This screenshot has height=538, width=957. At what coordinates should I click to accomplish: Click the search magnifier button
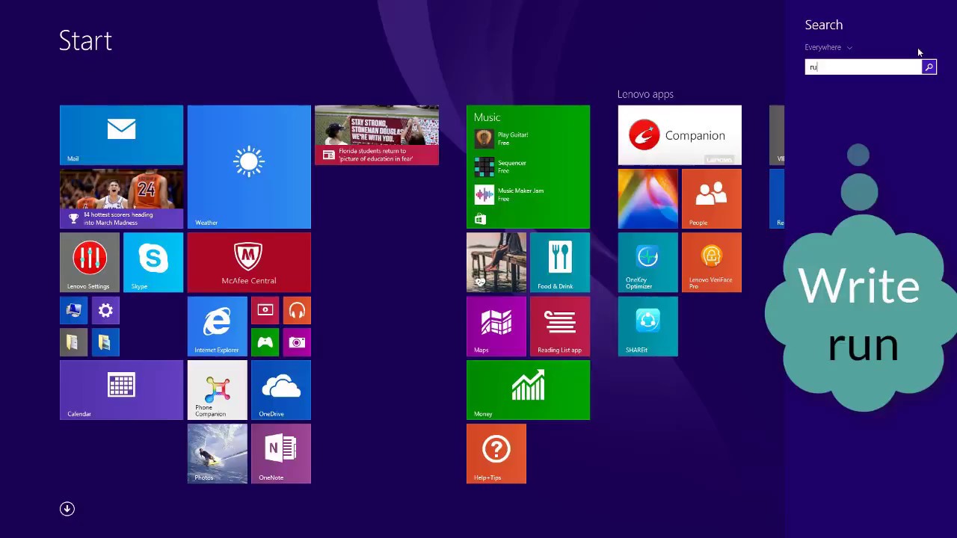click(x=929, y=67)
